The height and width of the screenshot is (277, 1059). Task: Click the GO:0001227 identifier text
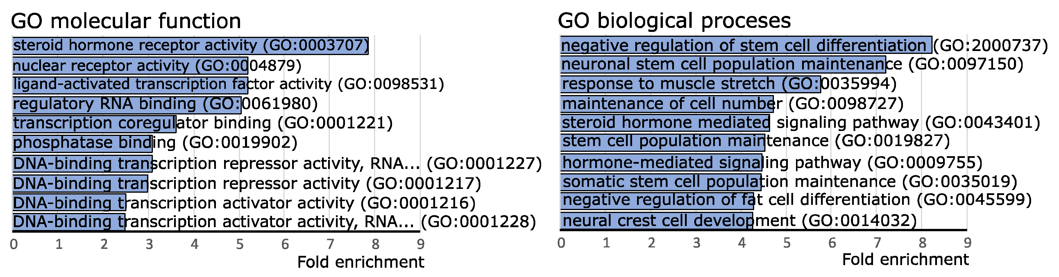484,163
